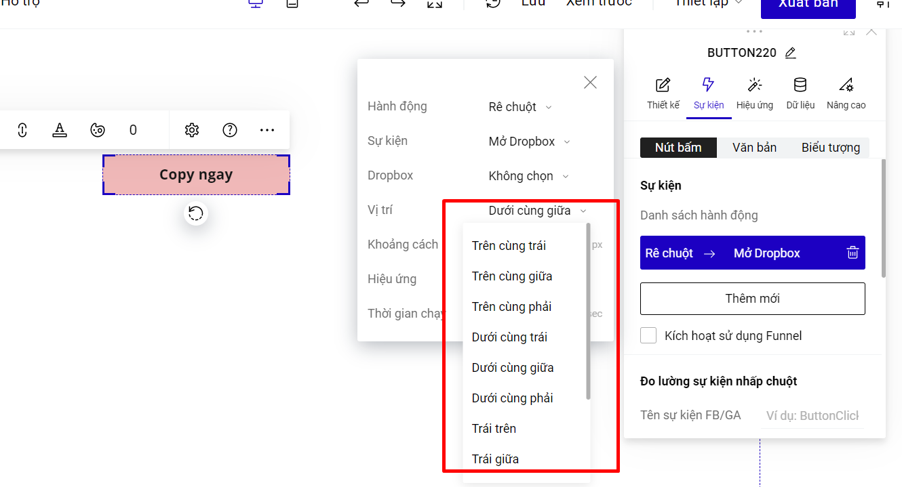
Task: Expand the Sự kiện Mở Dropbox dropdown
Action: 529,142
